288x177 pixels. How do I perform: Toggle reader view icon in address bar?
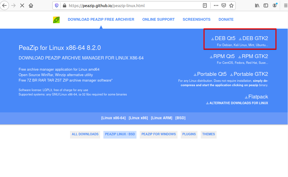pyautogui.click(x=205, y=5)
